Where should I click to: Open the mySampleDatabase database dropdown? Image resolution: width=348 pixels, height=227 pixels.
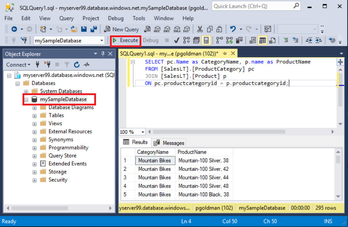102,41
